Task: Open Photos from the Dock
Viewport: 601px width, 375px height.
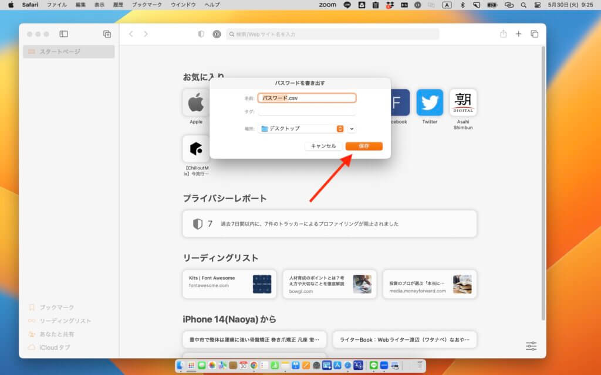Action: pyautogui.click(x=212, y=366)
